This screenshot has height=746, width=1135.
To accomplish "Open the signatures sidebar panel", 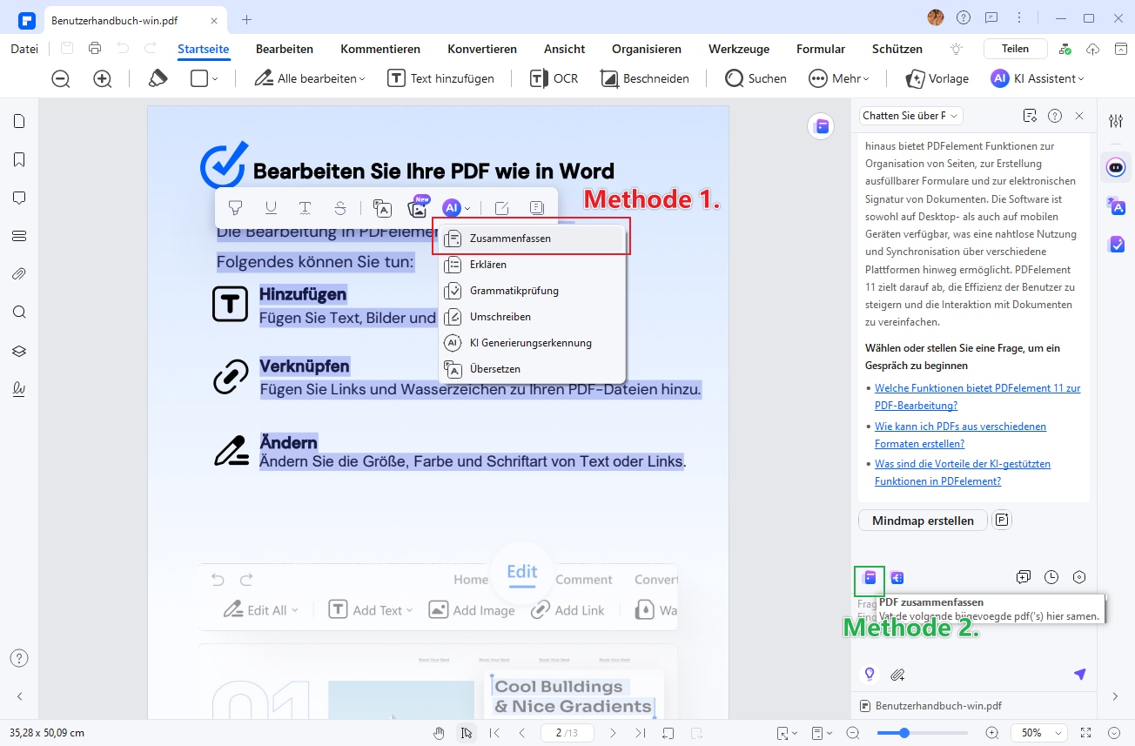I will click(19, 389).
